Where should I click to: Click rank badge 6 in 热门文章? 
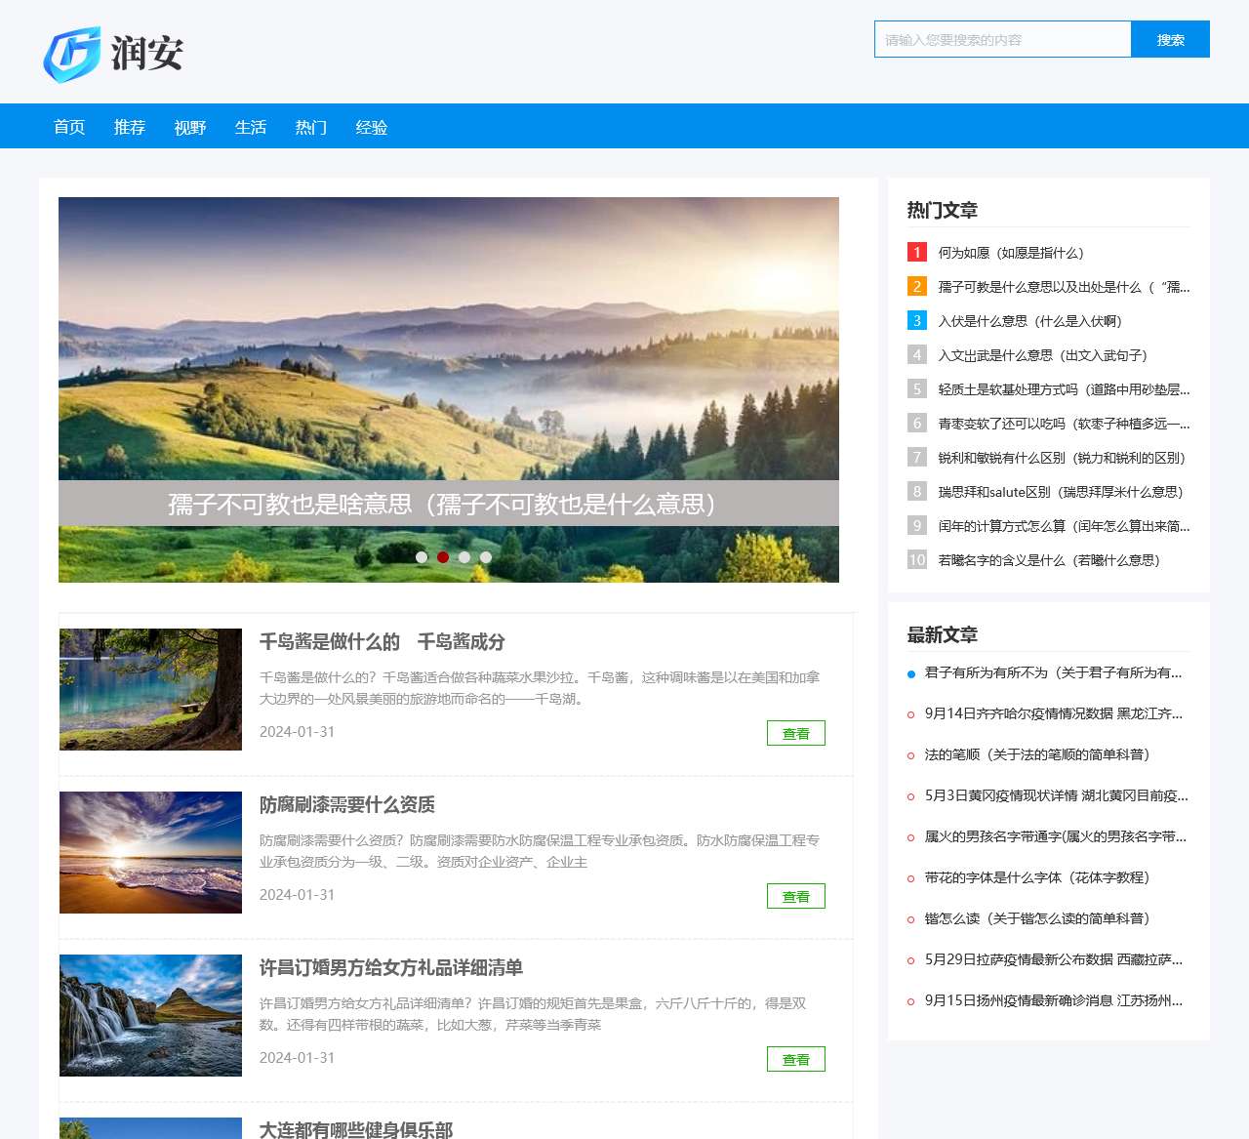(917, 423)
